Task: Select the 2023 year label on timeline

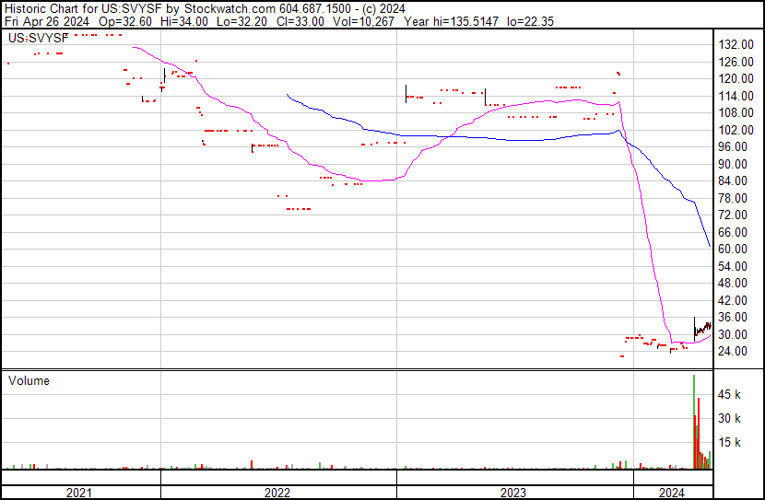Action: pyautogui.click(x=513, y=493)
